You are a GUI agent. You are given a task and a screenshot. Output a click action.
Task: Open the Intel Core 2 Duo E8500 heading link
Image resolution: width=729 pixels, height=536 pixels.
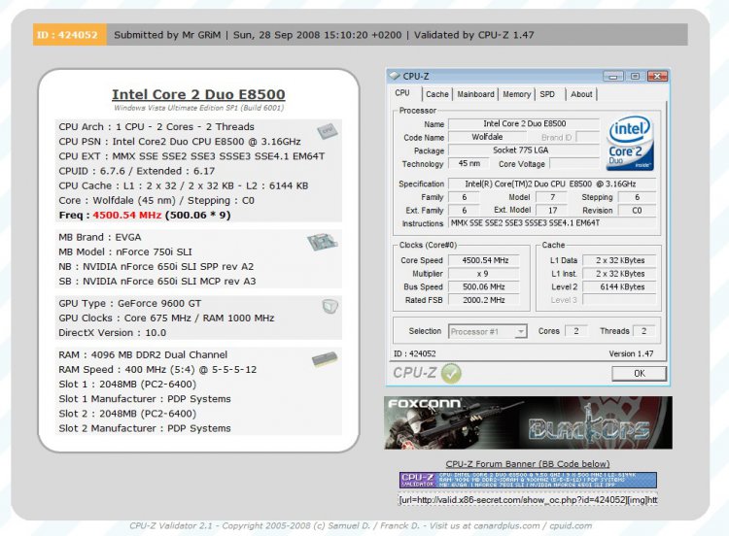coord(198,94)
